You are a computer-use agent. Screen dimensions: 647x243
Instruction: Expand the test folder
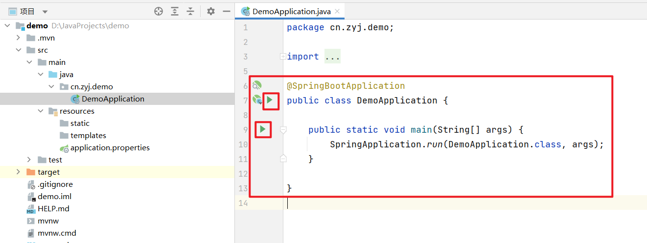29,160
